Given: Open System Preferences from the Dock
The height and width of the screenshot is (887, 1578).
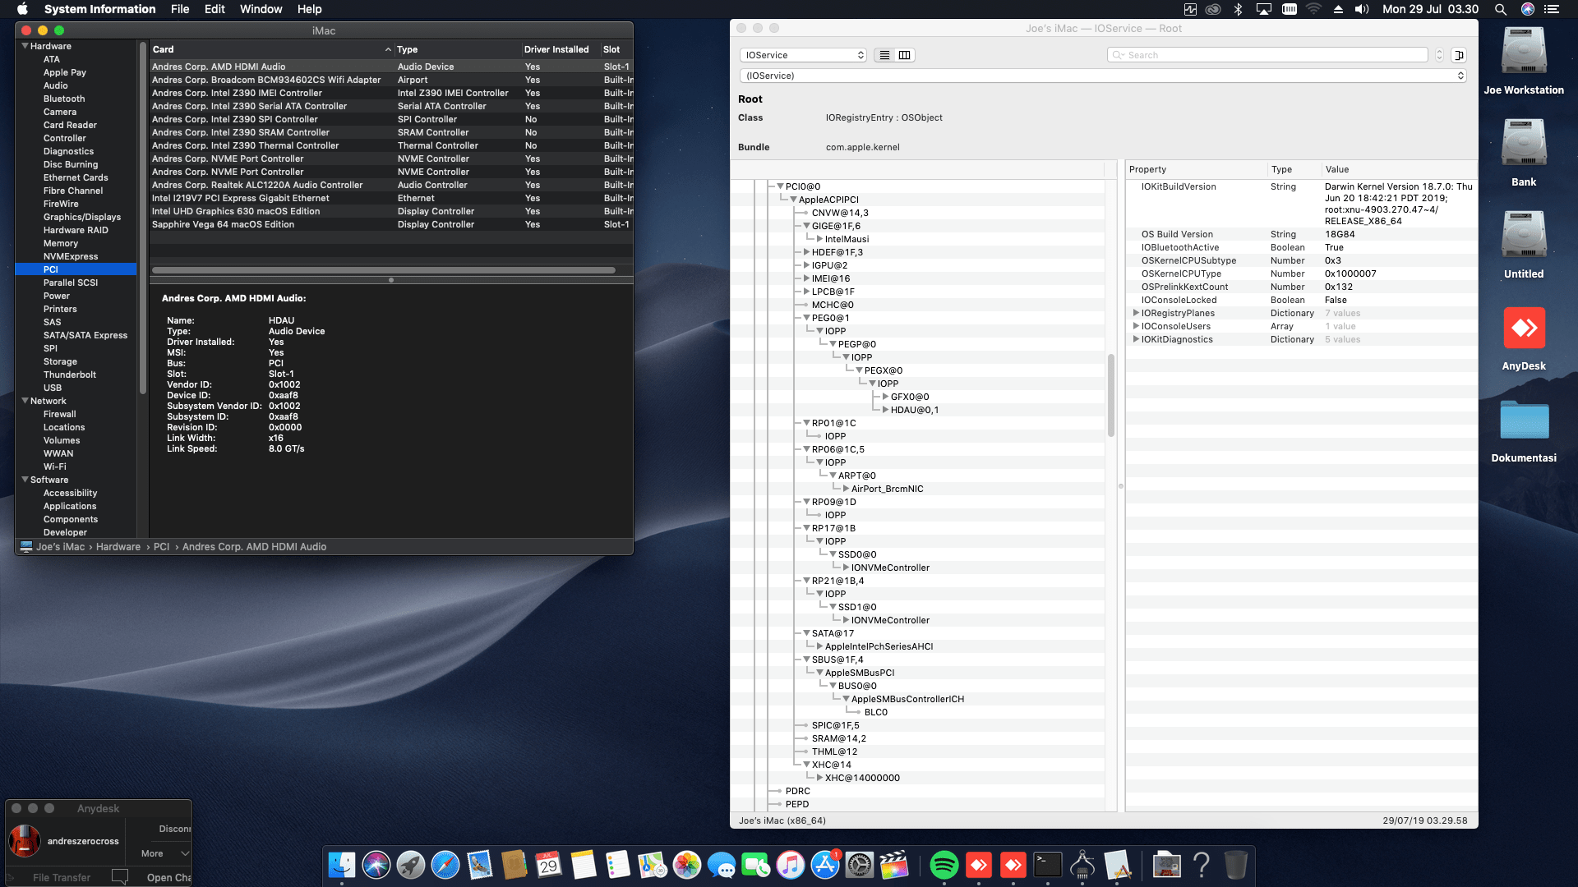Looking at the screenshot, I should pyautogui.click(x=860, y=865).
